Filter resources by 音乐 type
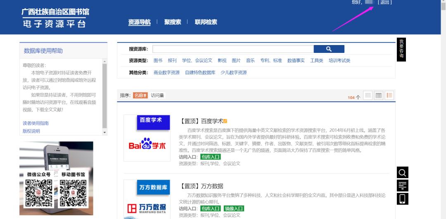The height and width of the screenshot is (219, 446). (250, 61)
